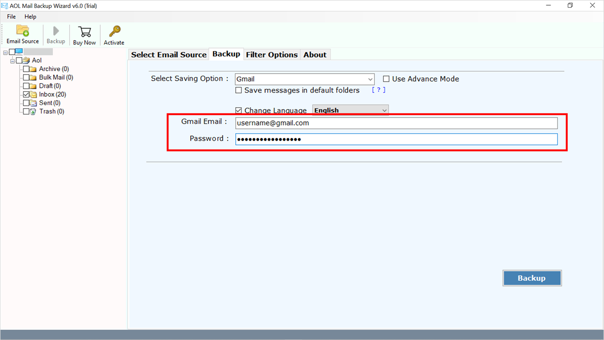
Task: Open the Buy Now cart icon
Action: pos(84,31)
